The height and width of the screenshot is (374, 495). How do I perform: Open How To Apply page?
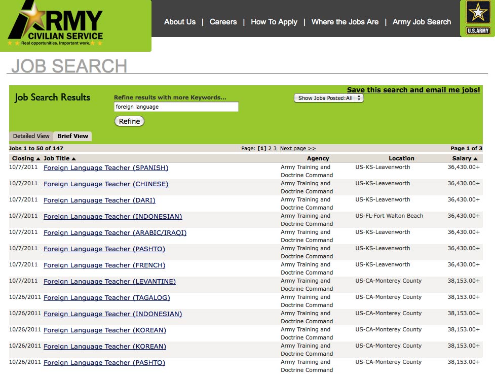pyautogui.click(x=274, y=22)
